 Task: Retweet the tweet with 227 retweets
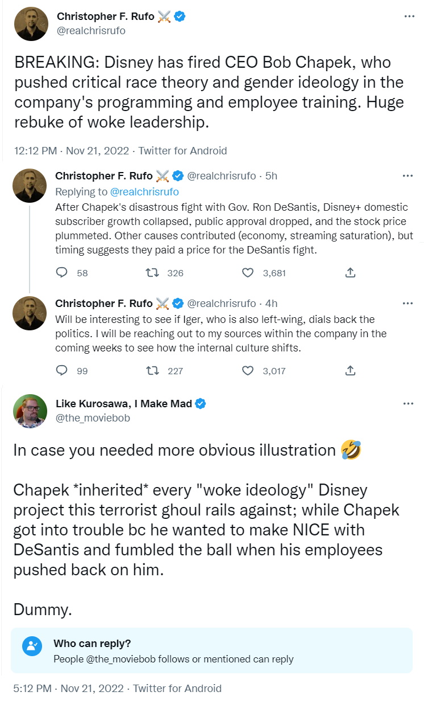coord(152,371)
